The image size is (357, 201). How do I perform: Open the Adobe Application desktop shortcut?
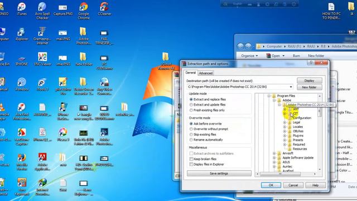42,161
